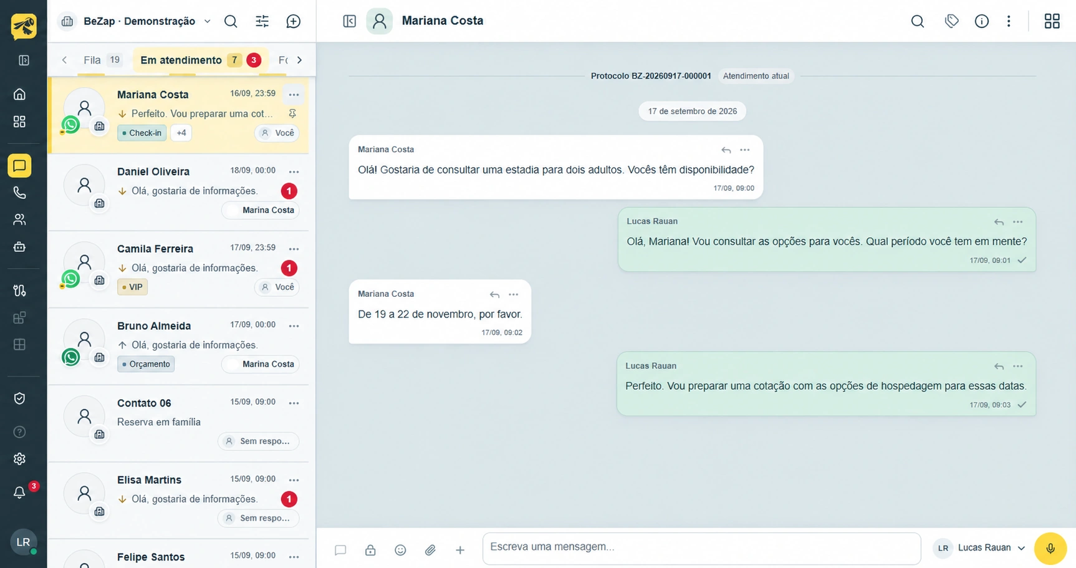Open conversation filters slider icon
The image size is (1076, 568).
point(262,21)
